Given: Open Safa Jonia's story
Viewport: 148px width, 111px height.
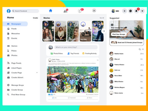Looking at the screenshot, I should [60, 31].
